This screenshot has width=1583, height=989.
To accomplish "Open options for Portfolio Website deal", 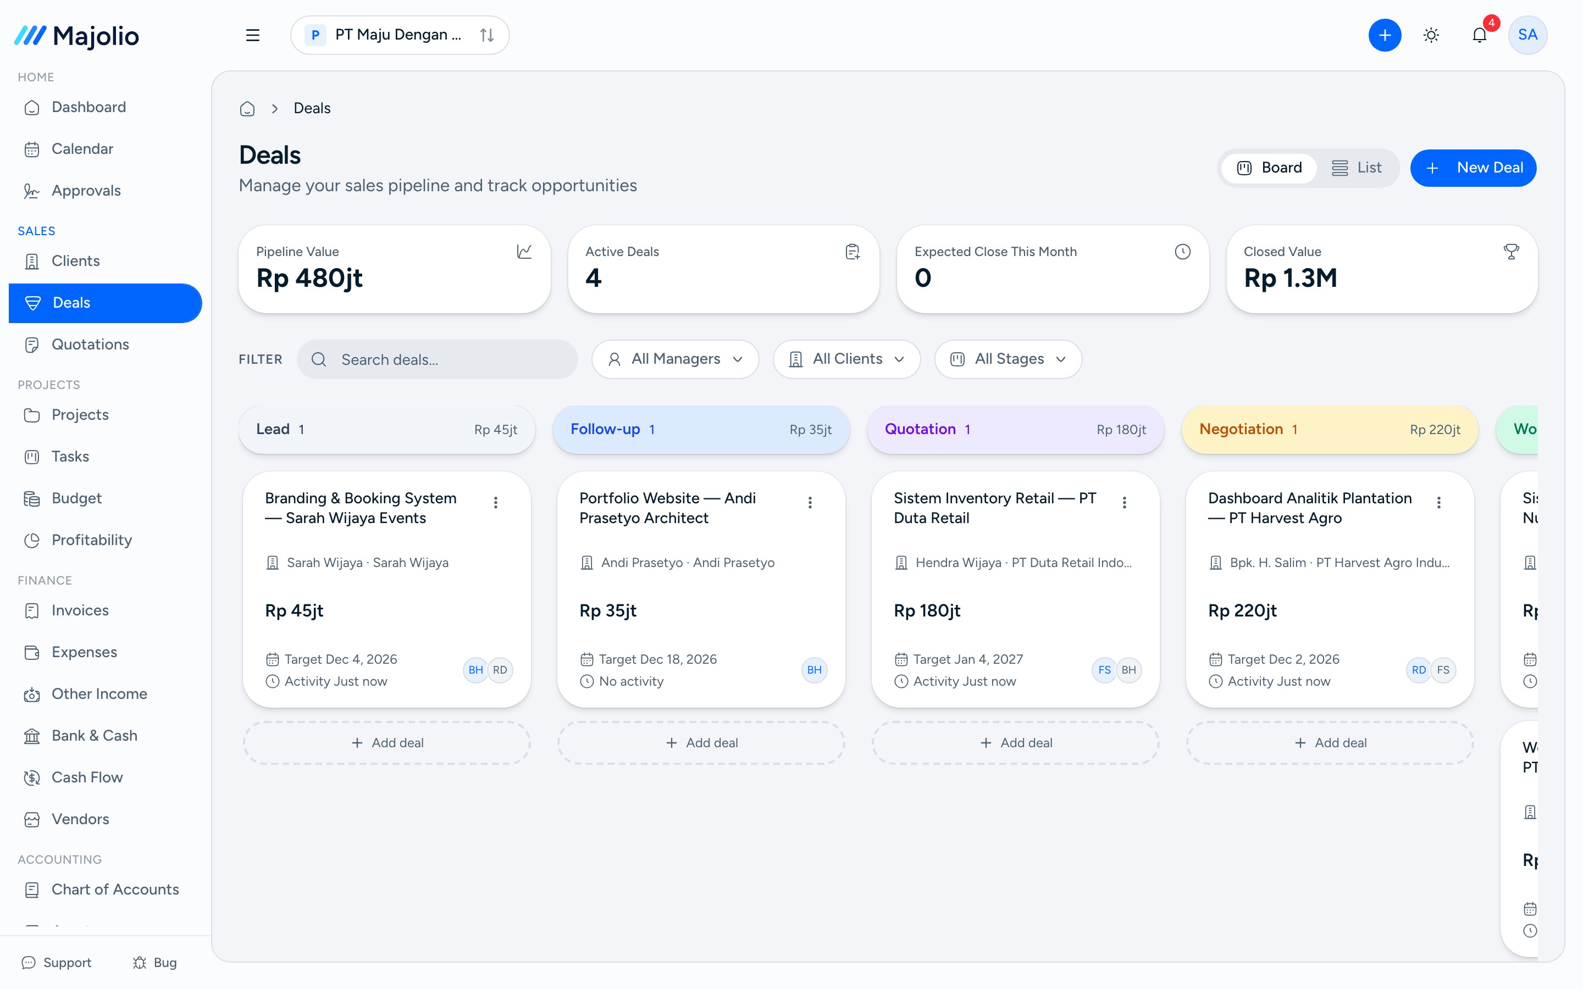I will click(810, 502).
